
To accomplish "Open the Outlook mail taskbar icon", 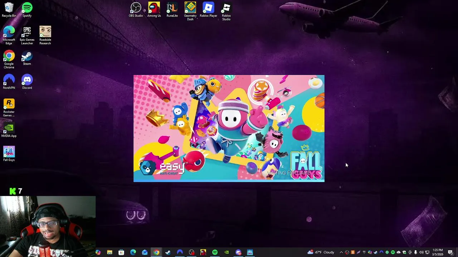I will (x=145, y=252).
